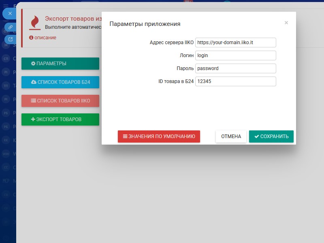Focus the Логин input field

point(236,55)
